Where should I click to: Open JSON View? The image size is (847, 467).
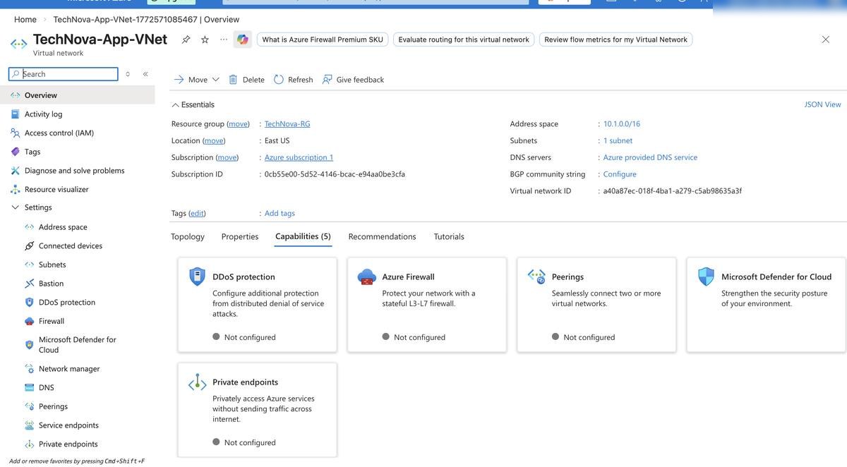tap(822, 104)
